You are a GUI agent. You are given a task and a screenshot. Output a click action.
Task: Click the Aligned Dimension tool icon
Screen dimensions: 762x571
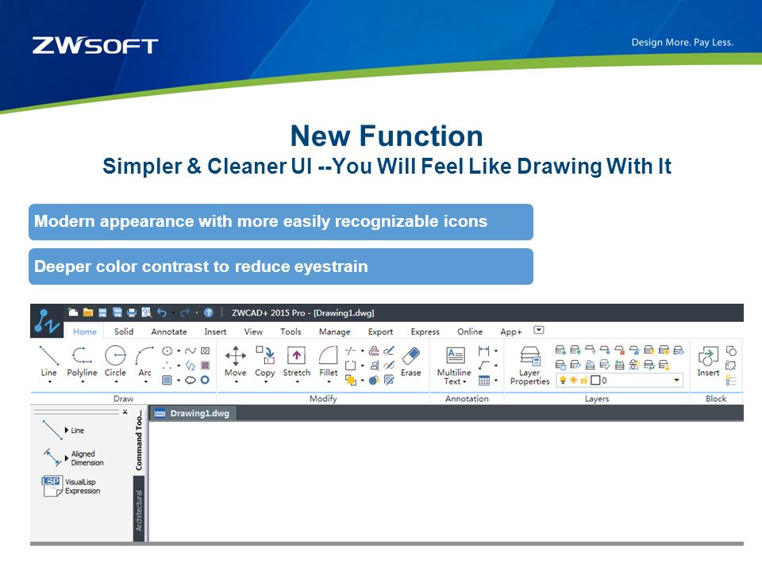[x=52, y=458]
